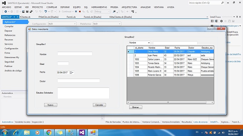Select Referencias in project settings list
243x136 pixels.
[10, 35]
